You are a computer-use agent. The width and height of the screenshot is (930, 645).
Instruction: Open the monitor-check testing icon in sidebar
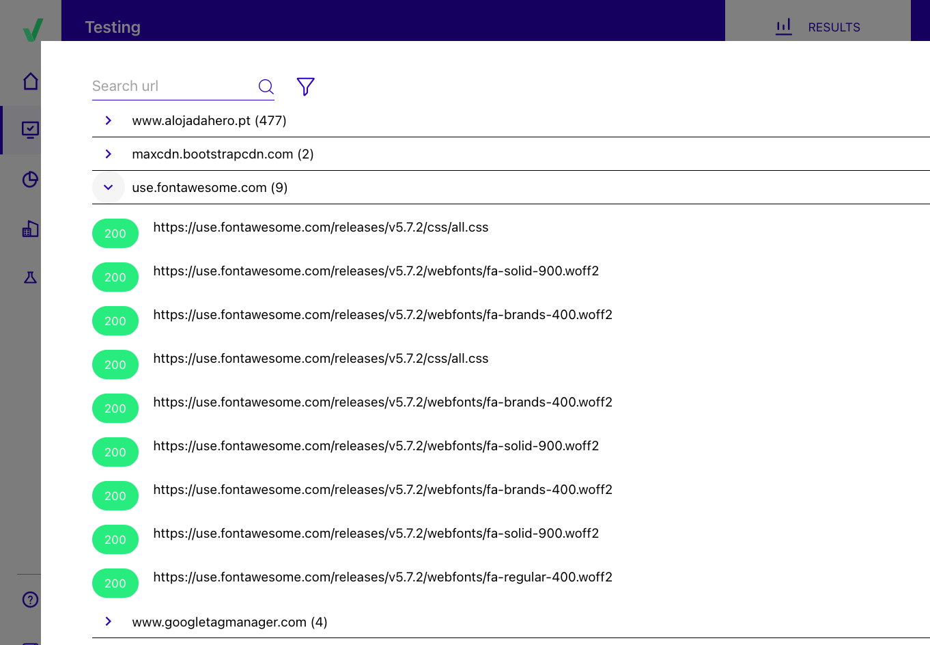(x=30, y=130)
